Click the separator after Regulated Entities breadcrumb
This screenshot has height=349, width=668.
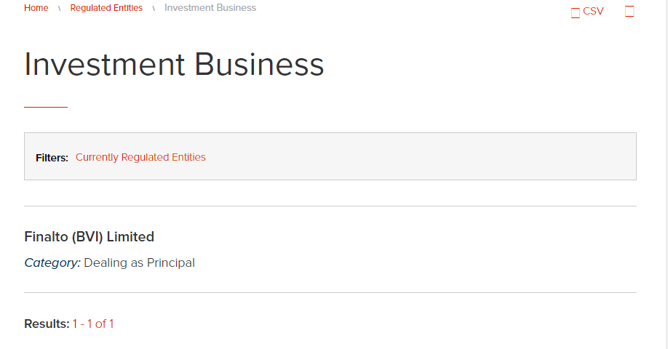click(154, 8)
